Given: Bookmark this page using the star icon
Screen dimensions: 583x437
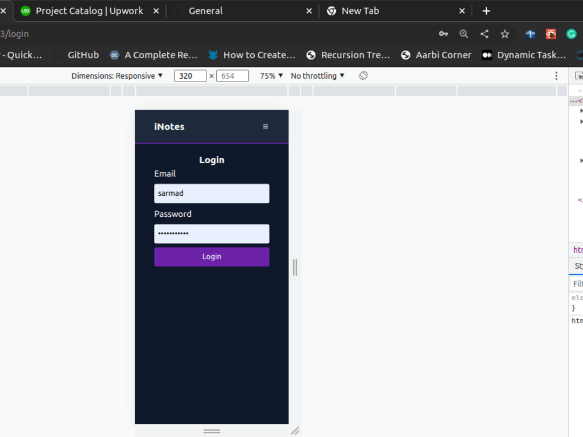Looking at the screenshot, I should [505, 34].
